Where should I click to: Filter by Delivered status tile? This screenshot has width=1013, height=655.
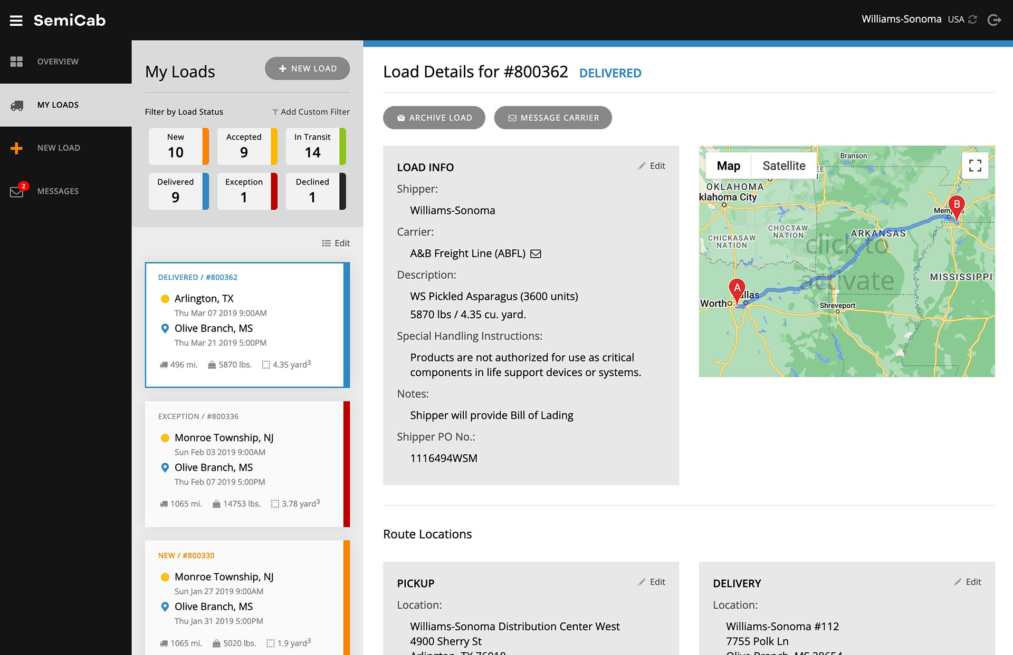pyautogui.click(x=179, y=191)
